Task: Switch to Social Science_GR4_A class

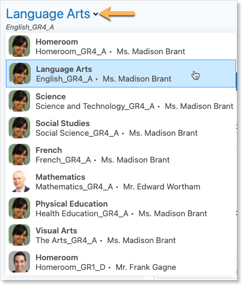Action: [121, 128]
